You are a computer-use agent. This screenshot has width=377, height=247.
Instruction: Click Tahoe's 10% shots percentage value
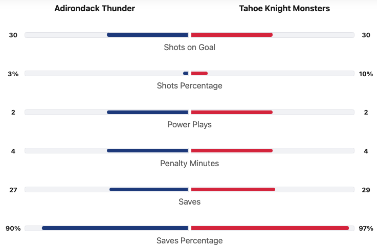366,74
